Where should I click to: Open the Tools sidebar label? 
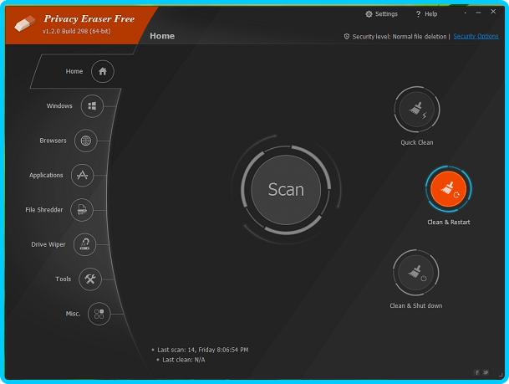(63, 279)
